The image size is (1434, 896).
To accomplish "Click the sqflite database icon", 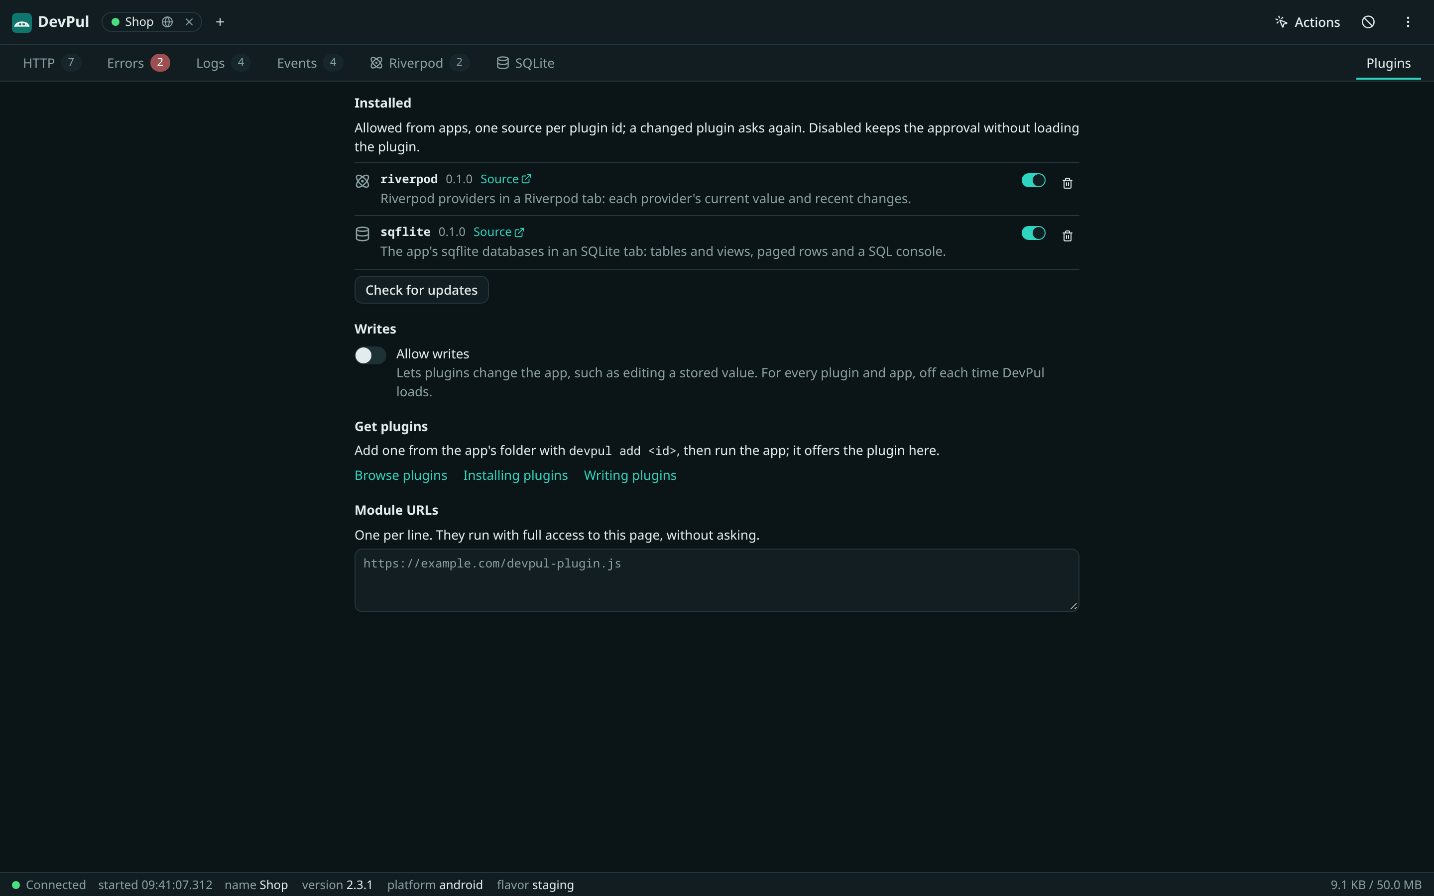I will [362, 234].
